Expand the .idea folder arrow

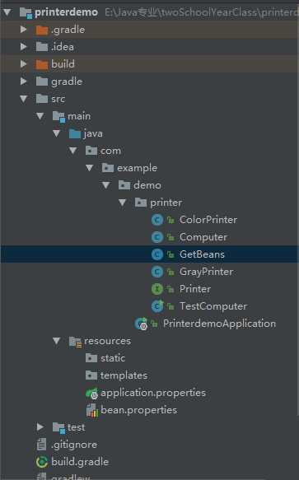click(23, 47)
